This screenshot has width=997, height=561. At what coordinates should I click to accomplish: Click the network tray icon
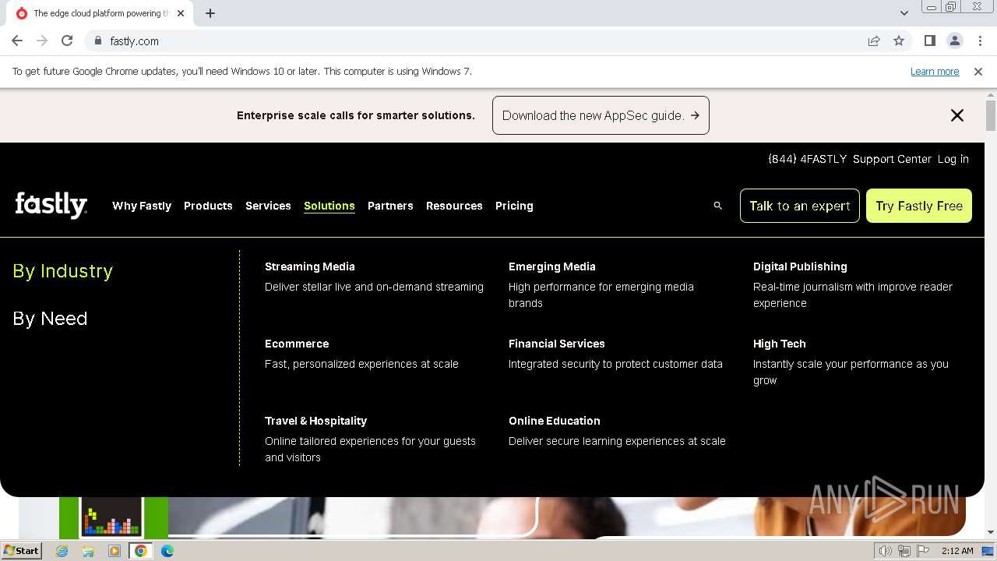point(904,551)
